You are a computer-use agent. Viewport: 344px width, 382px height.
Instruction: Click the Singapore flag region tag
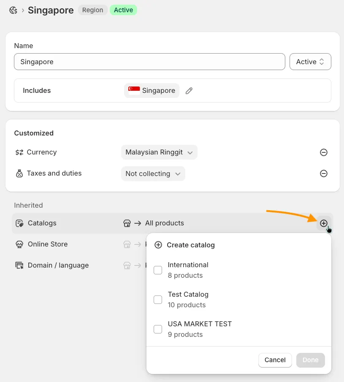(x=152, y=91)
